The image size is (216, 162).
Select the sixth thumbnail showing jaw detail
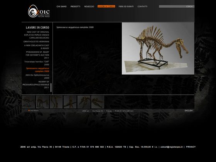coord(98,102)
